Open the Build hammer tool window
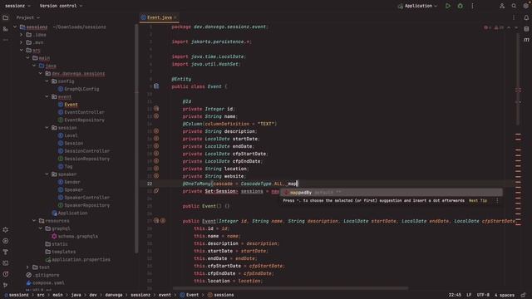The height and width of the screenshot is (299, 532). (x=6, y=252)
